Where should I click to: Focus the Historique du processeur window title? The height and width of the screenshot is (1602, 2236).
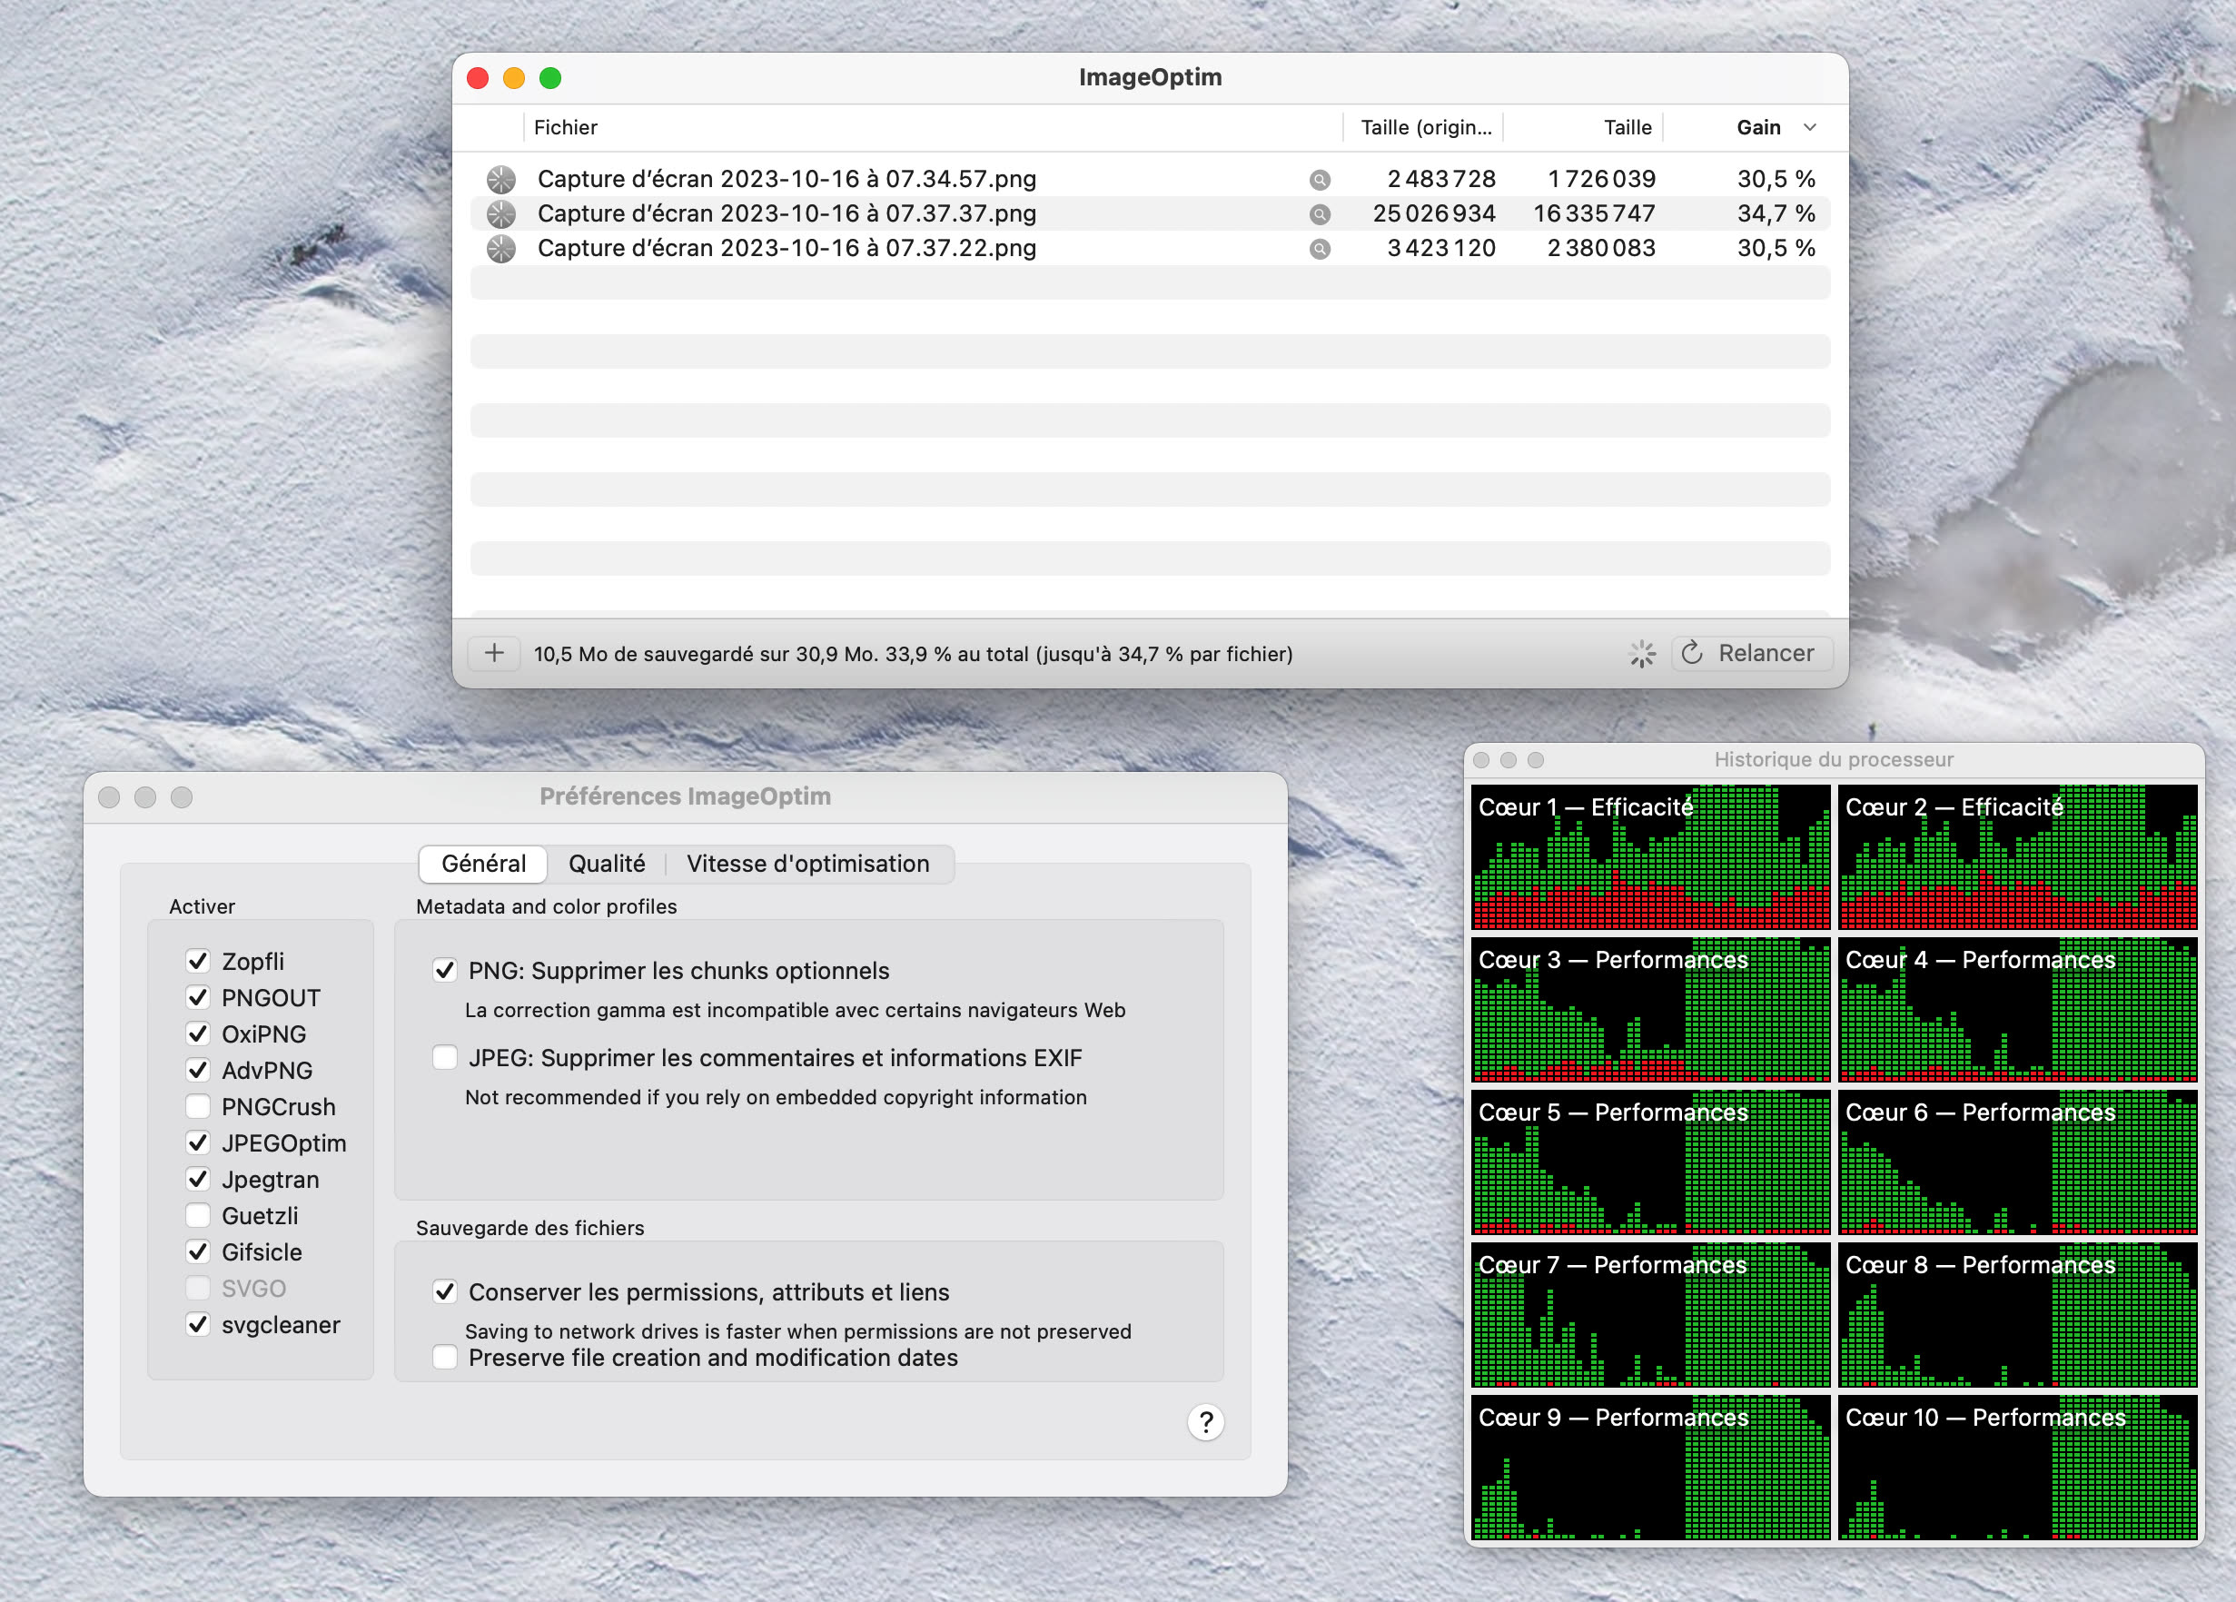click(1833, 759)
